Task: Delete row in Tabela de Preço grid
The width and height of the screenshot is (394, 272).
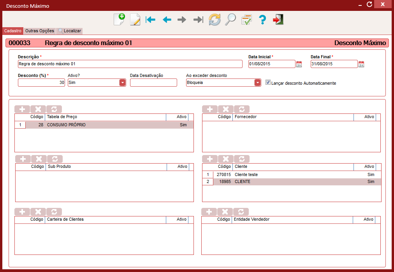Action: coord(38,109)
